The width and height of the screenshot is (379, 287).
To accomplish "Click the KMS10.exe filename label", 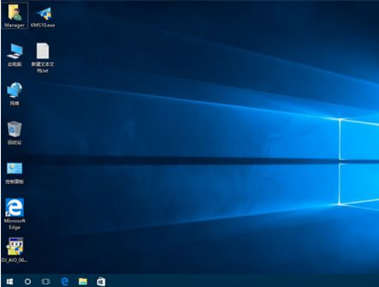I will (43, 25).
